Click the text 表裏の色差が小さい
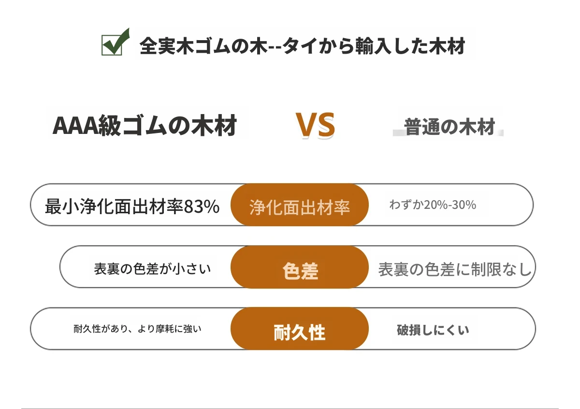 pos(152,269)
